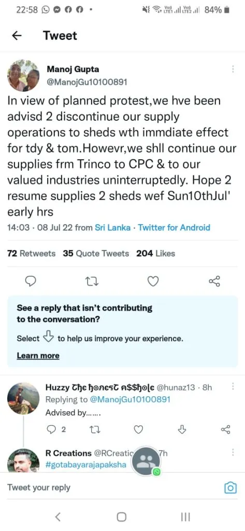View the 72 Retweets list
Viewport: 245px width, 531px height.
31,253
